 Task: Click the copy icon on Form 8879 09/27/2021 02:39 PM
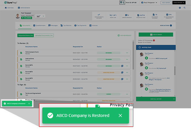pos(122,66)
